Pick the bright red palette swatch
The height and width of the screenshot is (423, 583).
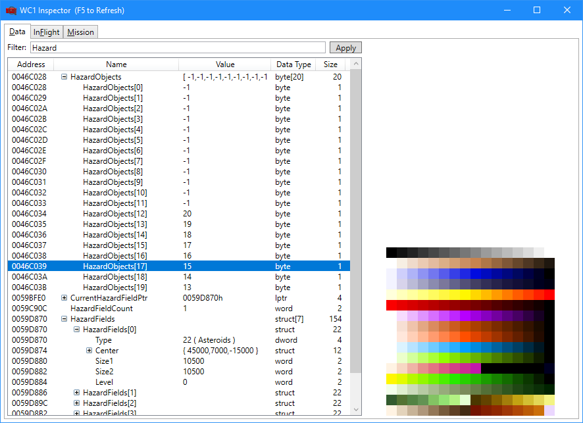[x=392, y=305]
